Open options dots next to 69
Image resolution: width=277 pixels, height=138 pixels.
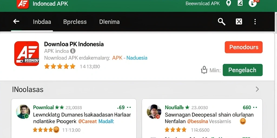coord(129,107)
